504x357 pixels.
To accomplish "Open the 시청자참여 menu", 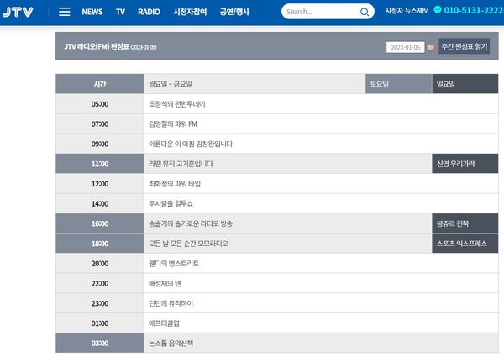I will (x=190, y=12).
